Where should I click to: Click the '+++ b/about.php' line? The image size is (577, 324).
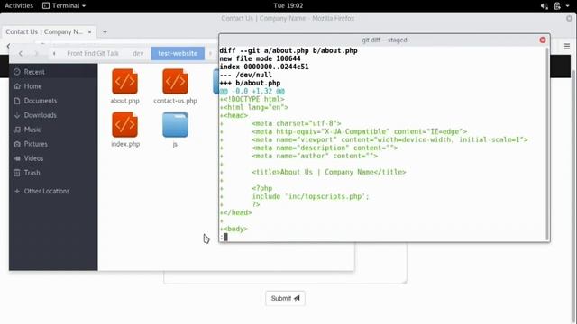pos(250,83)
